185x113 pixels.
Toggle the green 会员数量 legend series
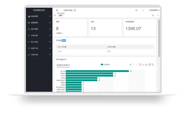pyautogui.click(x=105, y=64)
